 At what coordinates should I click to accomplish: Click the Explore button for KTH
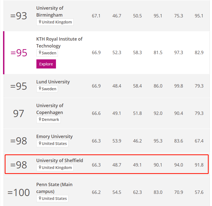click(x=46, y=64)
